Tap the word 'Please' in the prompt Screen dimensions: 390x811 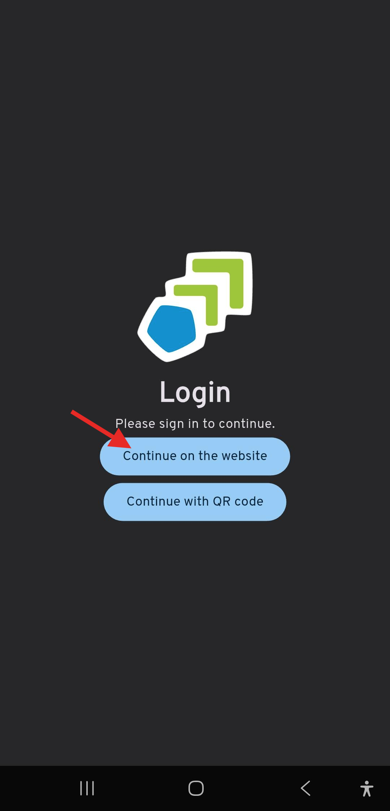135,424
